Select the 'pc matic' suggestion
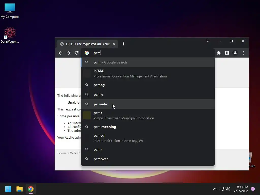 tap(148, 104)
